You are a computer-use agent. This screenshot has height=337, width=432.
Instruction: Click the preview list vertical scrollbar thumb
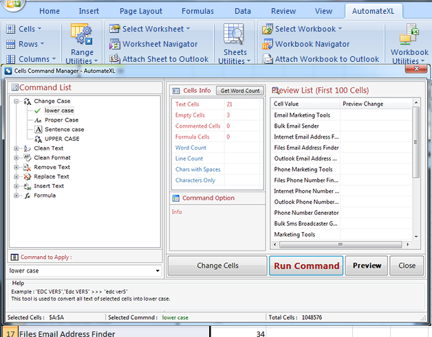point(415,142)
